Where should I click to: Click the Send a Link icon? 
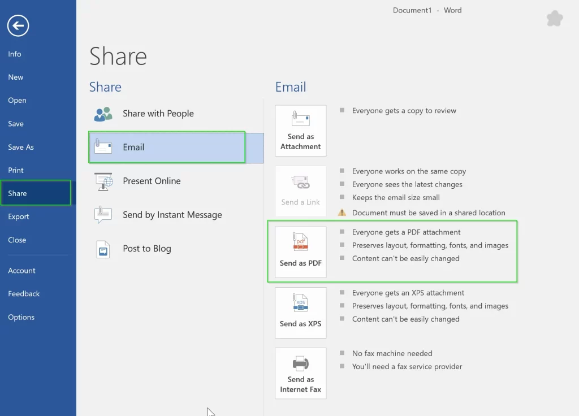(300, 183)
